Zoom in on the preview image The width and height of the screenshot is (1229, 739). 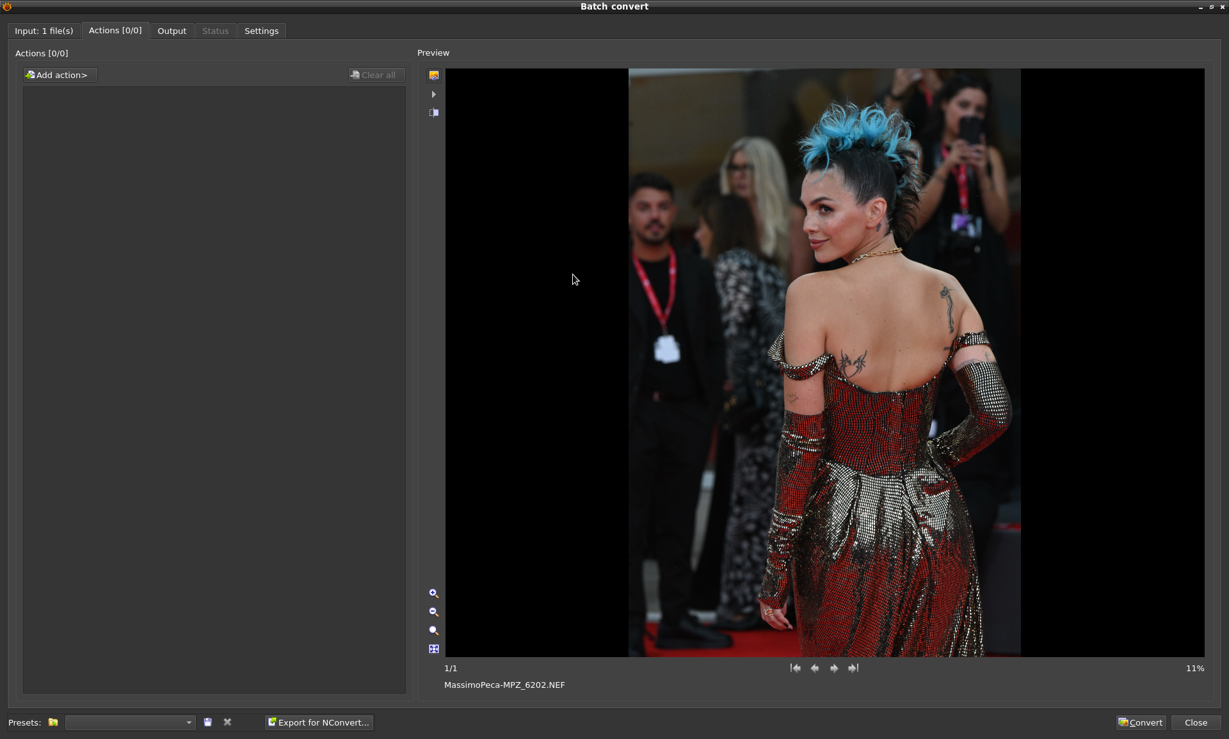pyautogui.click(x=434, y=594)
